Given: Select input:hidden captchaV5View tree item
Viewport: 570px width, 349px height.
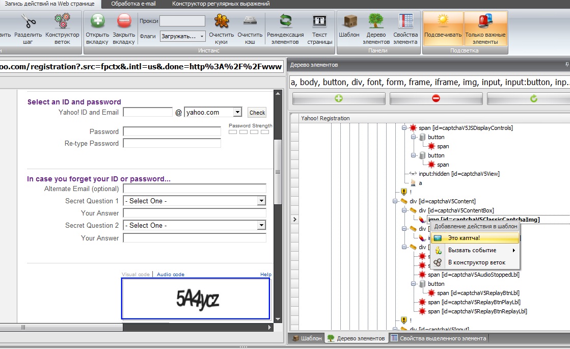Looking at the screenshot, I should tap(459, 174).
